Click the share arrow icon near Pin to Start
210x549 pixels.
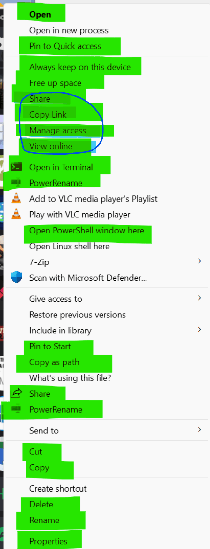pos(16,393)
